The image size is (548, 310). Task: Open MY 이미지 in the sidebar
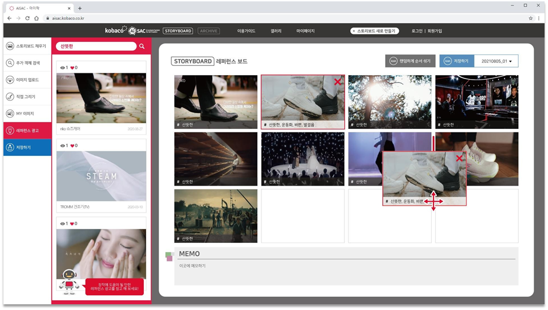[27, 113]
